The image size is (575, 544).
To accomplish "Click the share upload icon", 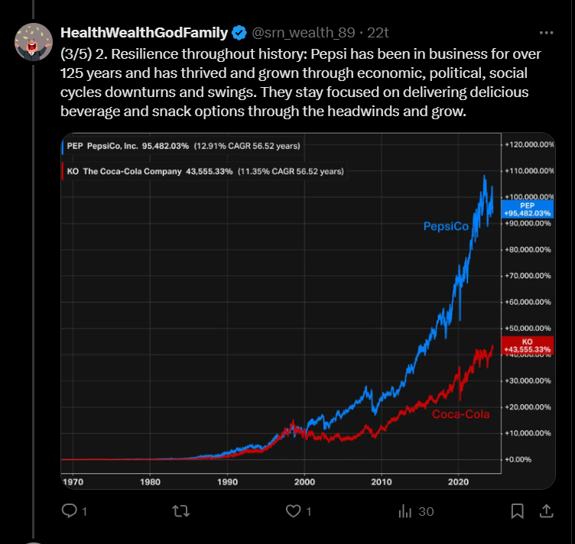I will [x=546, y=510].
